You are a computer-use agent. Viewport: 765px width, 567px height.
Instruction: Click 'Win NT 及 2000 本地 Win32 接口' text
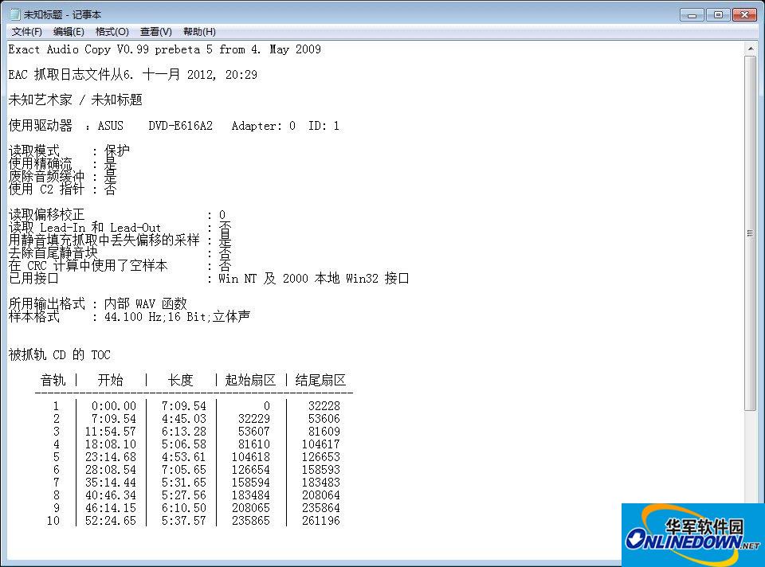point(314,279)
